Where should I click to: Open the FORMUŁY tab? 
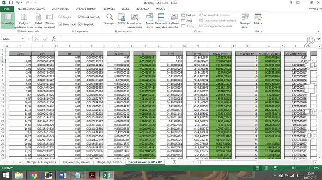click(x=109, y=9)
